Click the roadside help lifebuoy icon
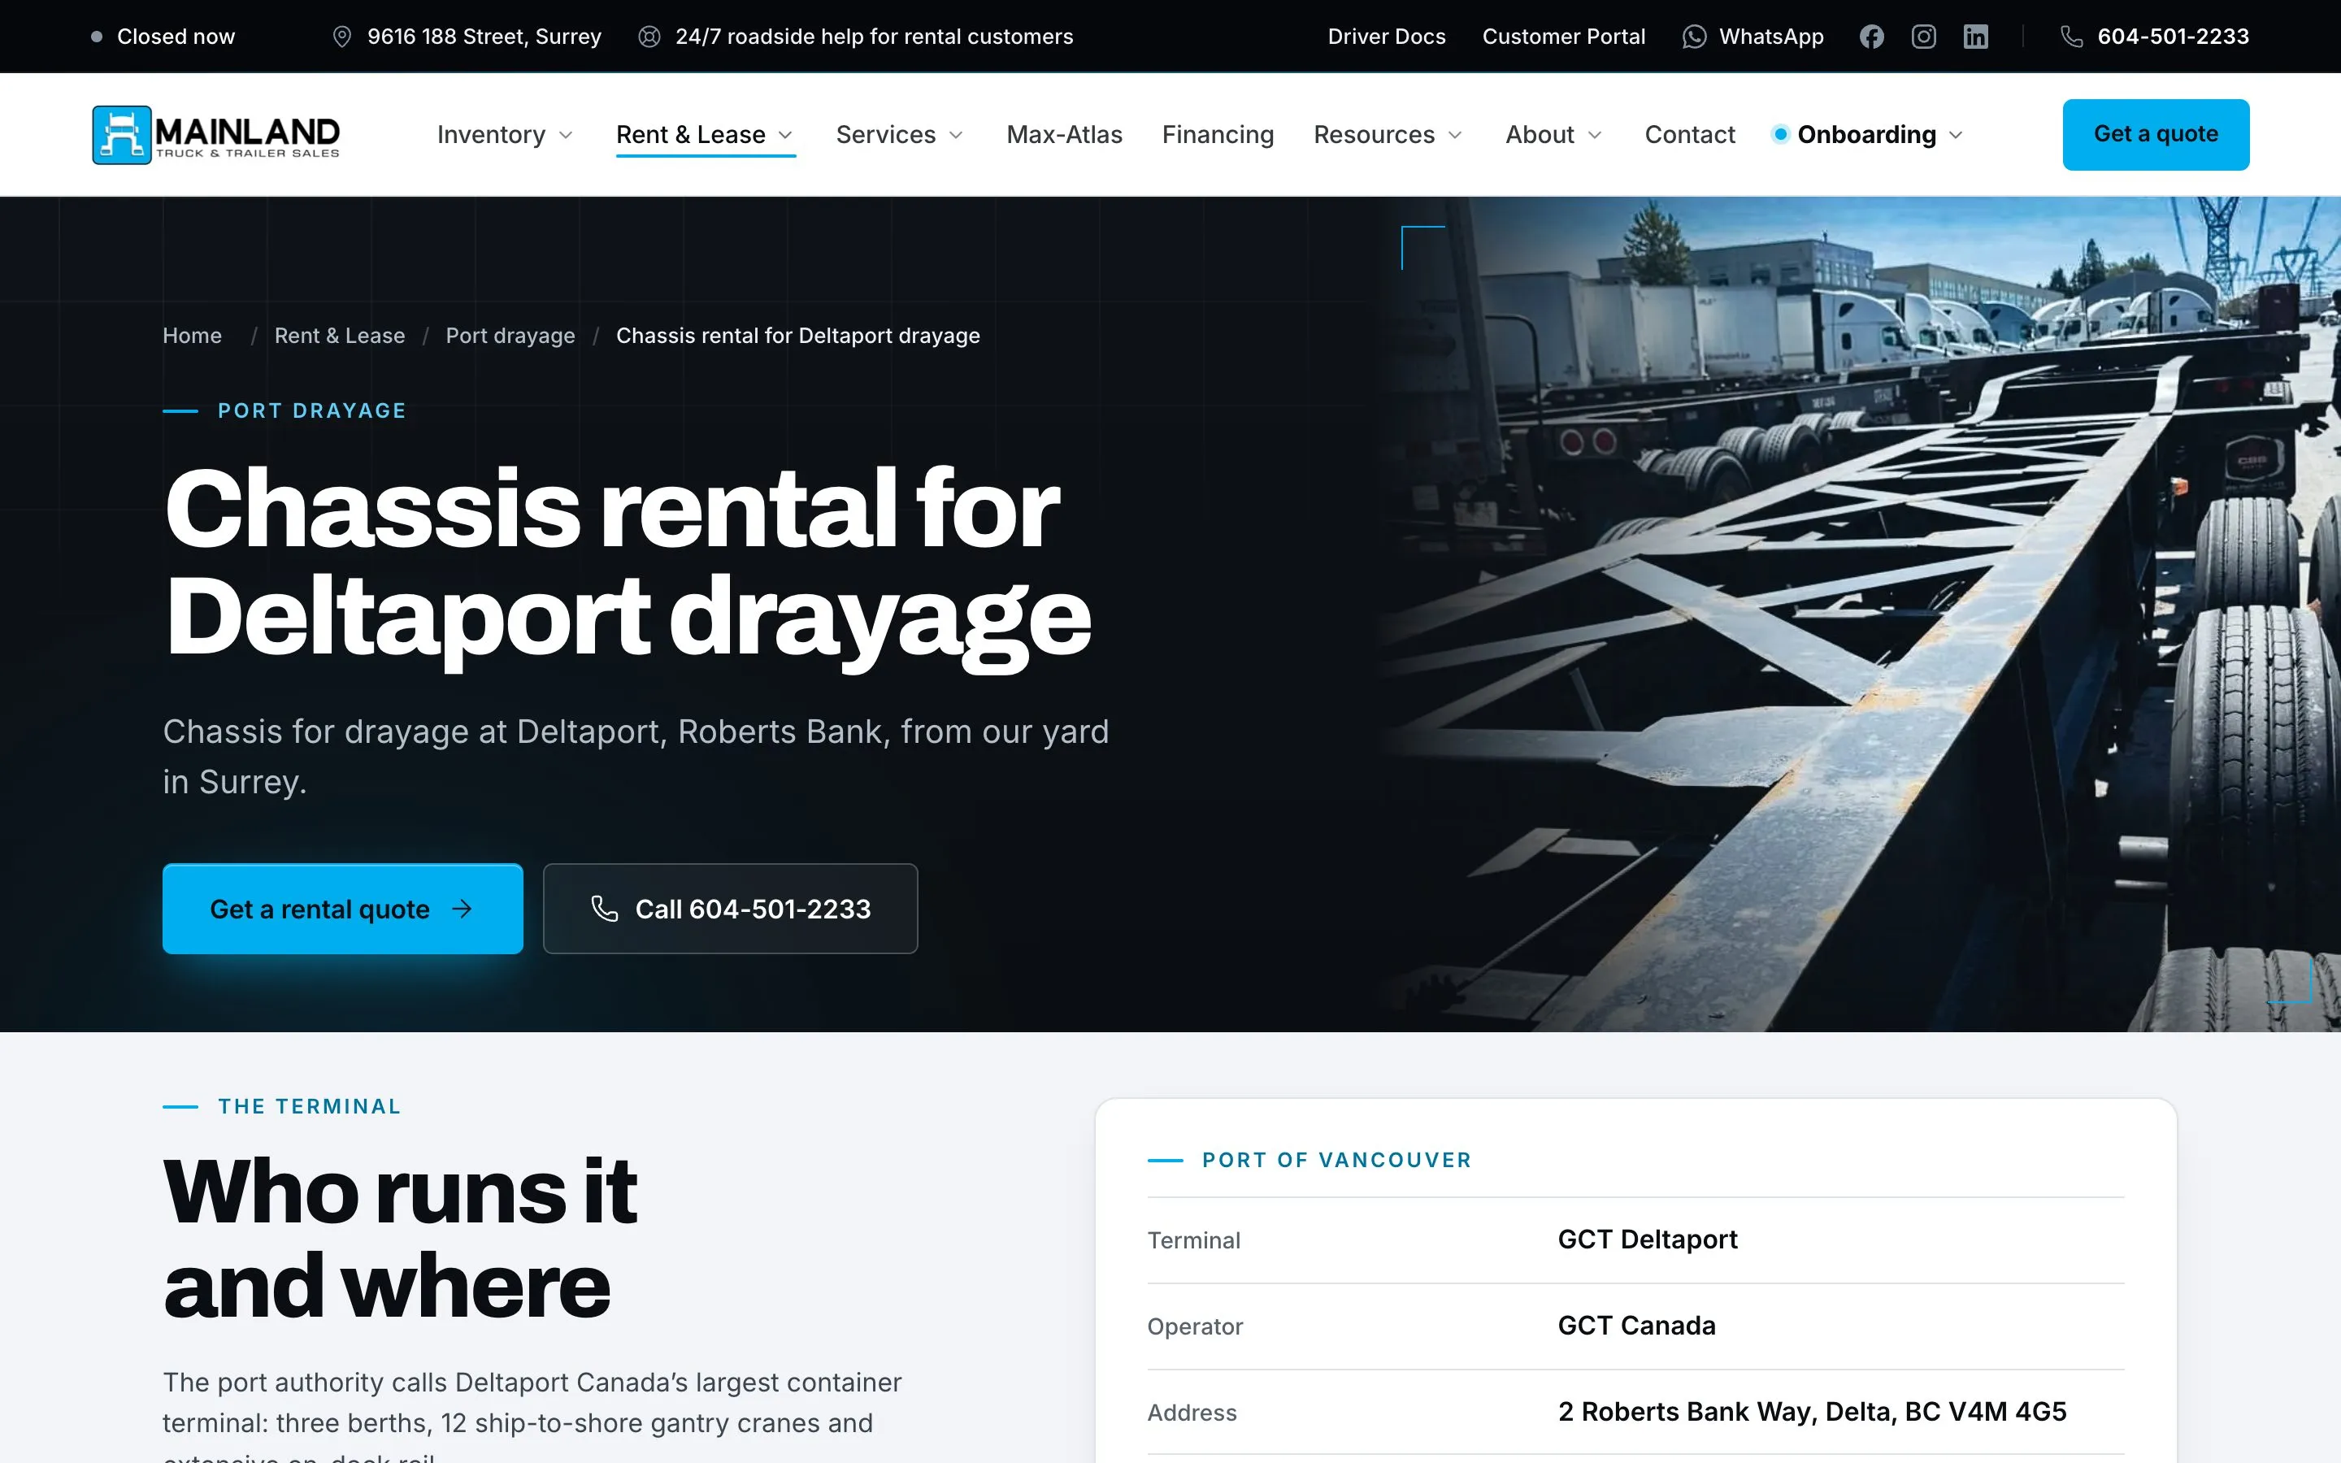 click(x=649, y=37)
